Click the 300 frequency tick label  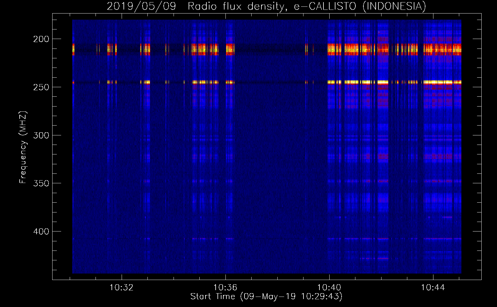pyautogui.click(x=41, y=135)
